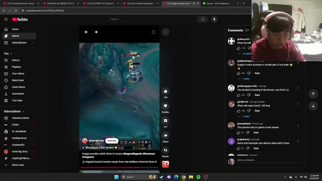Open the options menu for @Palla148 comment
Screen dimensions: 322x181
pos(298,104)
